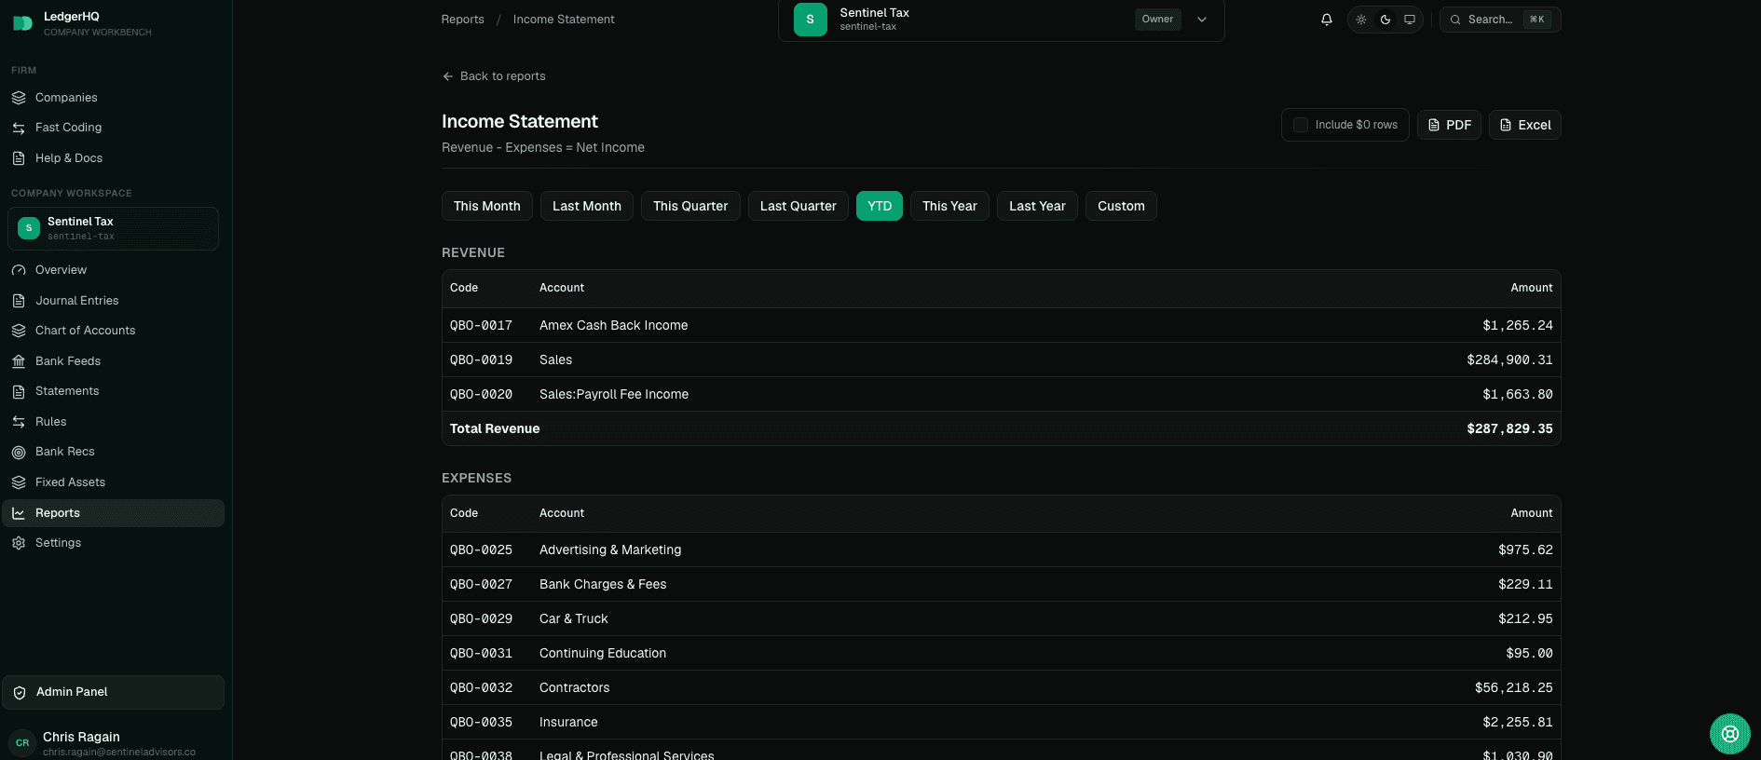The width and height of the screenshot is (1761, 760).
Task: Click the Excel file icon
Action: [x=1506, y=125]
